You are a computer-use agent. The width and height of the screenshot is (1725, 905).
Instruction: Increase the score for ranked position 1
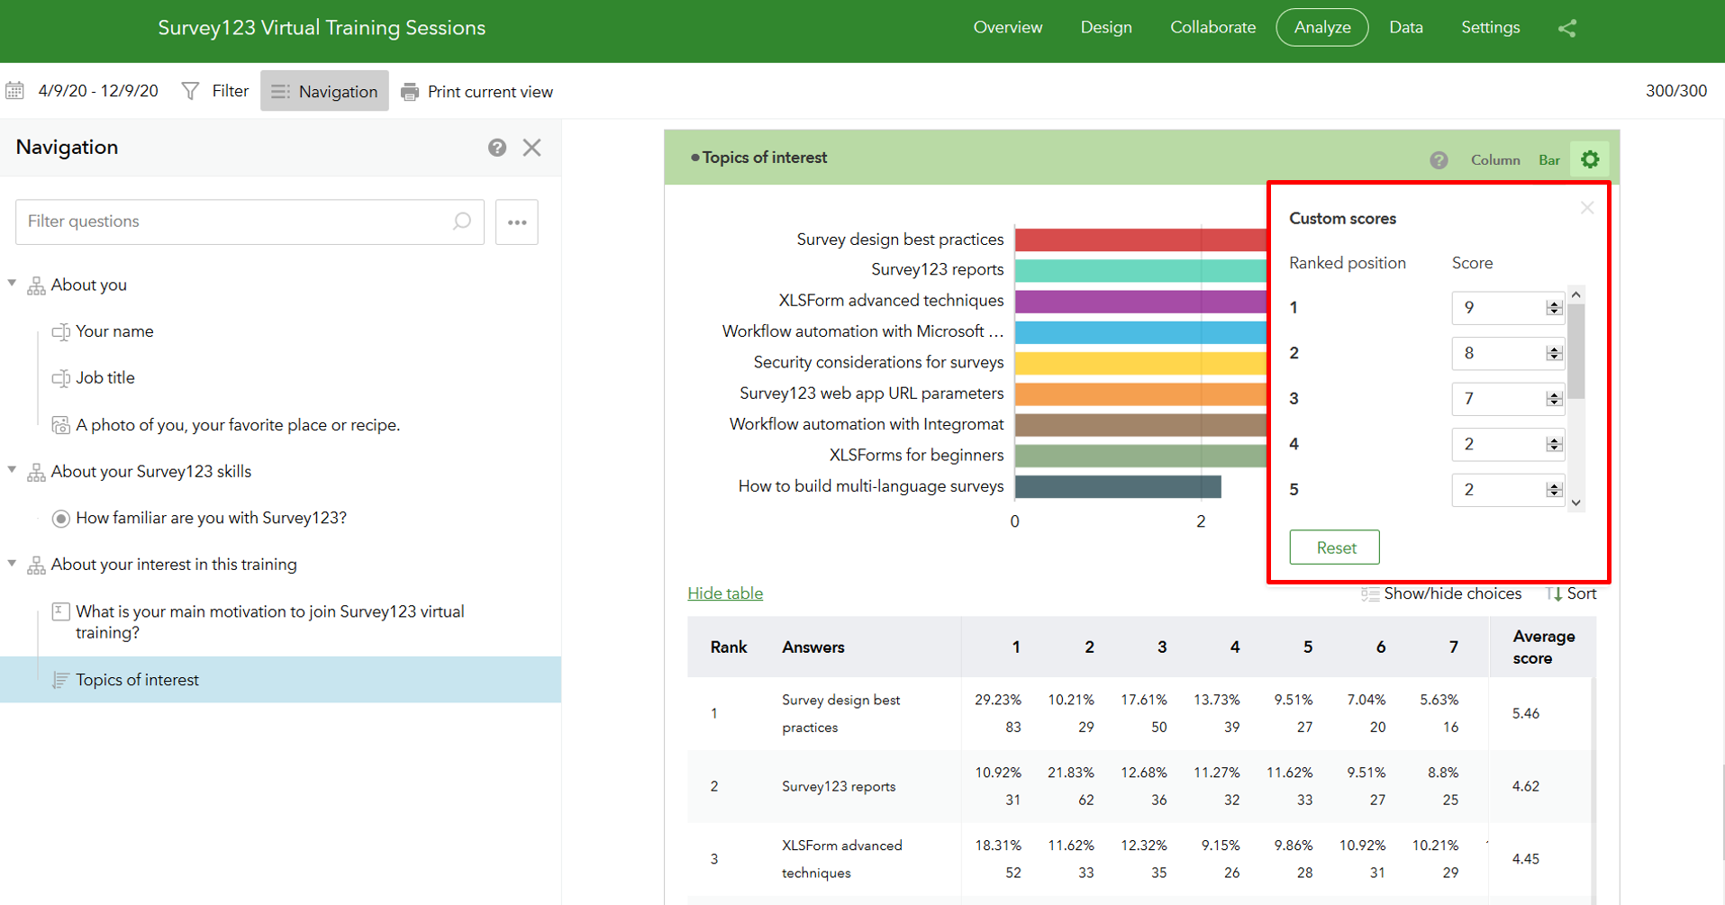click(1552, 303)
